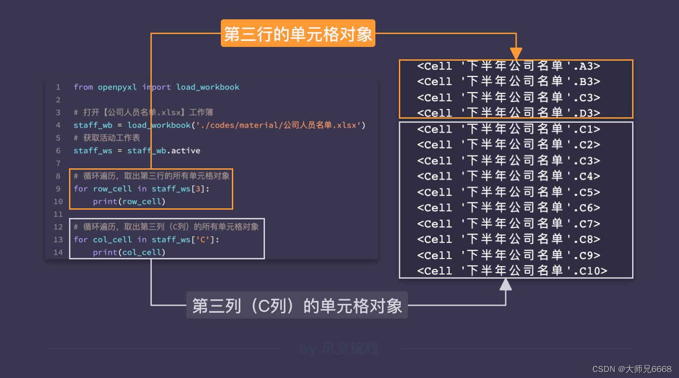Click the comment '# 打开【公司人员名单.xlsx】工作簿'
Image resolution: width=679 pixels, height=378 pixels.
pyautogui.click(x=143, y=112)
